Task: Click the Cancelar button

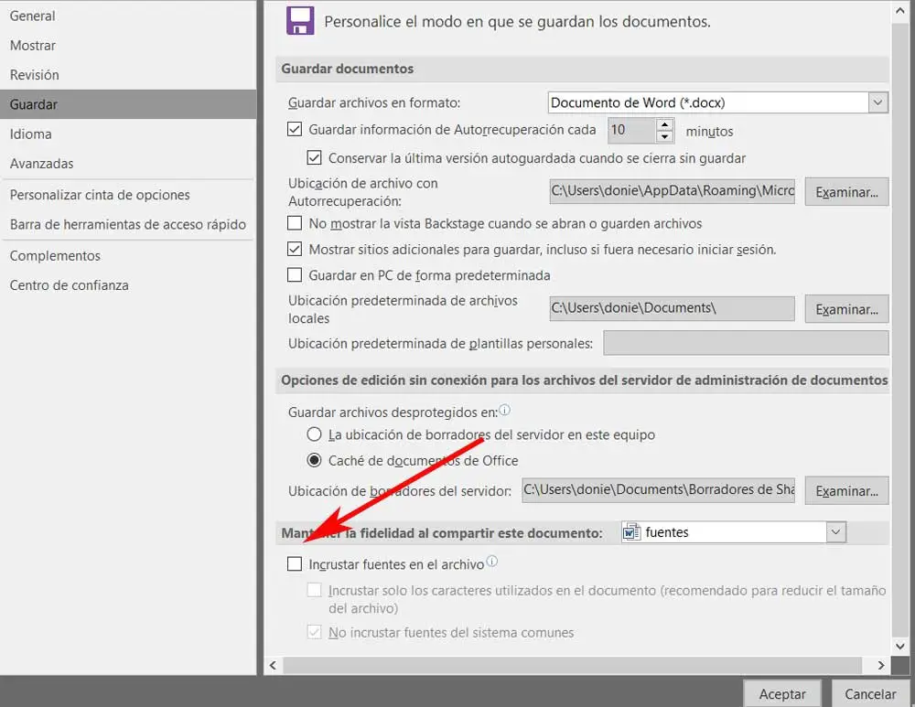Action: pyautogui.click(x=870, y=693)
